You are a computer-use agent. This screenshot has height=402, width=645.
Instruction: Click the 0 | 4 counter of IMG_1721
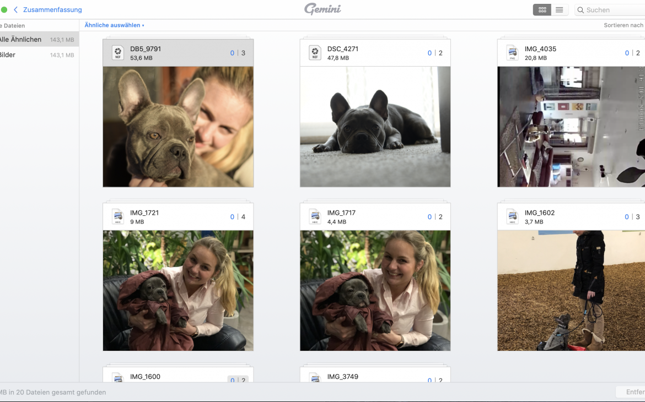click(238, 216)
